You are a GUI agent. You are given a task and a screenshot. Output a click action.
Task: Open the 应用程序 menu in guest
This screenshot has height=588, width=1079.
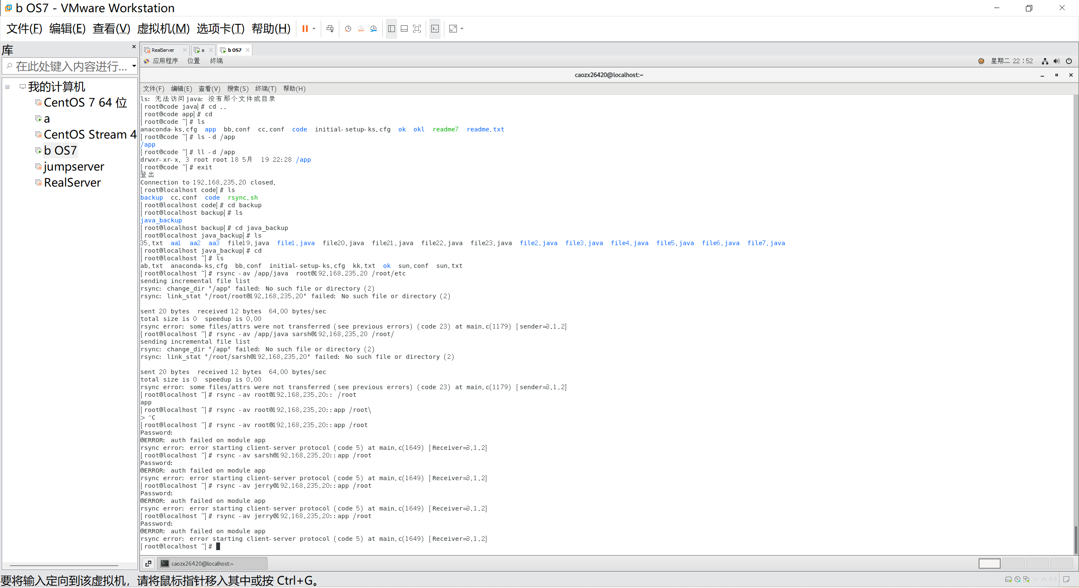pos(165,61)
